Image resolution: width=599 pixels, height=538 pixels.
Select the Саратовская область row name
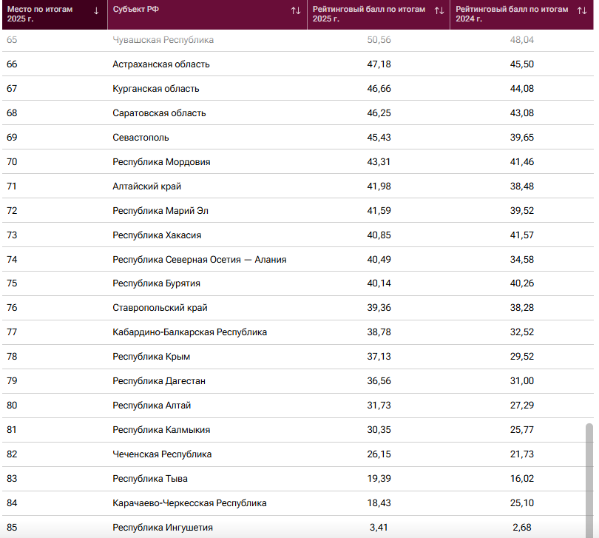[159, 113]
